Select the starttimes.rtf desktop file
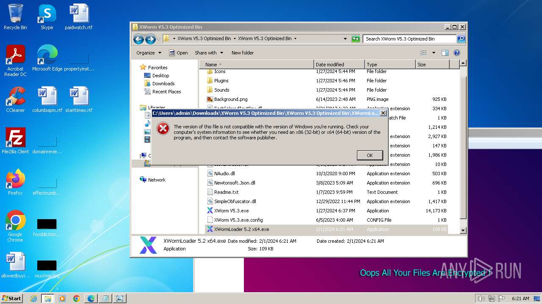Screen dimensions: 542x304 coord(79,100)
